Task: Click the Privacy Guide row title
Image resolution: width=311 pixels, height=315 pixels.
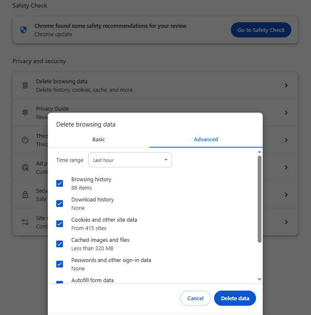Action: click(52, 109)
